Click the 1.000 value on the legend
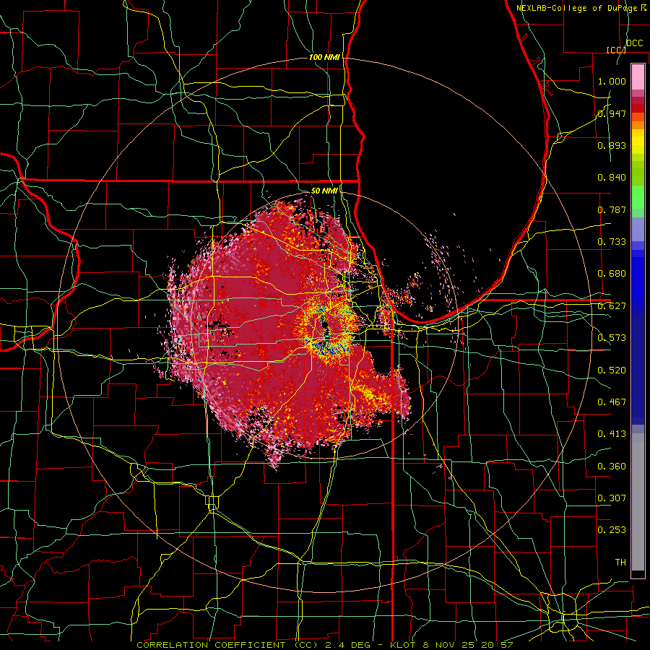Image resolution: width=650 pixels, height=650 pixels. coord(612,81)
